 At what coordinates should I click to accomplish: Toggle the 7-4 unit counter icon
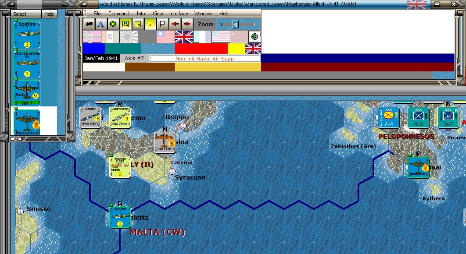[125, 25]
